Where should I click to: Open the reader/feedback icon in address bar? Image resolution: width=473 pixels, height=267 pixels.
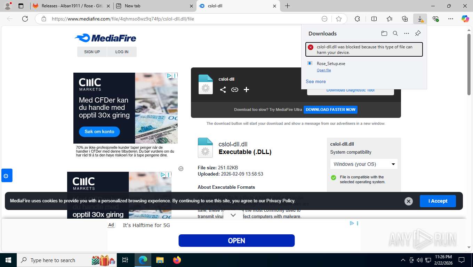pyautogui.click(x=324, y=19)
